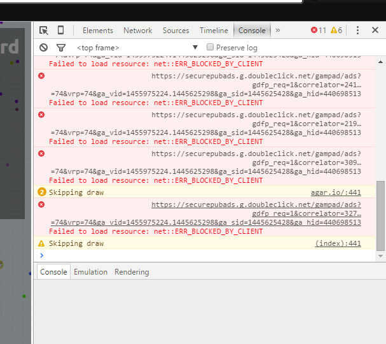Open the console filter funnel icon

61,48
